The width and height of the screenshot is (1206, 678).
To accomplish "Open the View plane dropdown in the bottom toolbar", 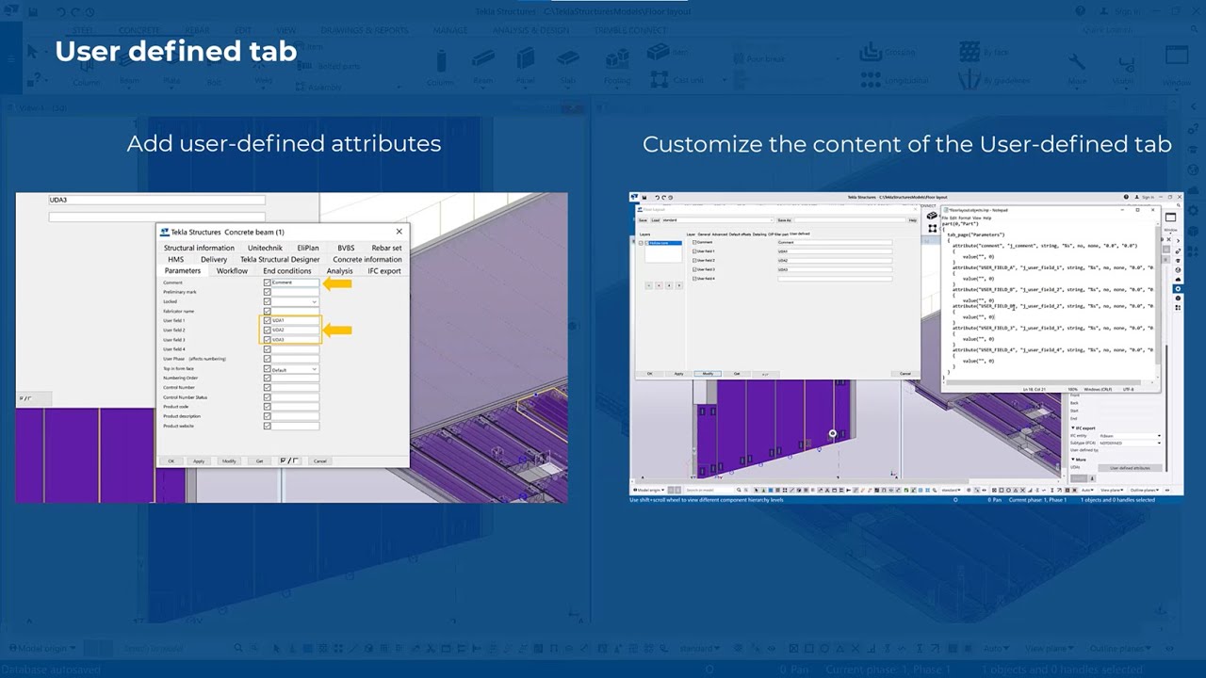I will tap(1112, 490).
